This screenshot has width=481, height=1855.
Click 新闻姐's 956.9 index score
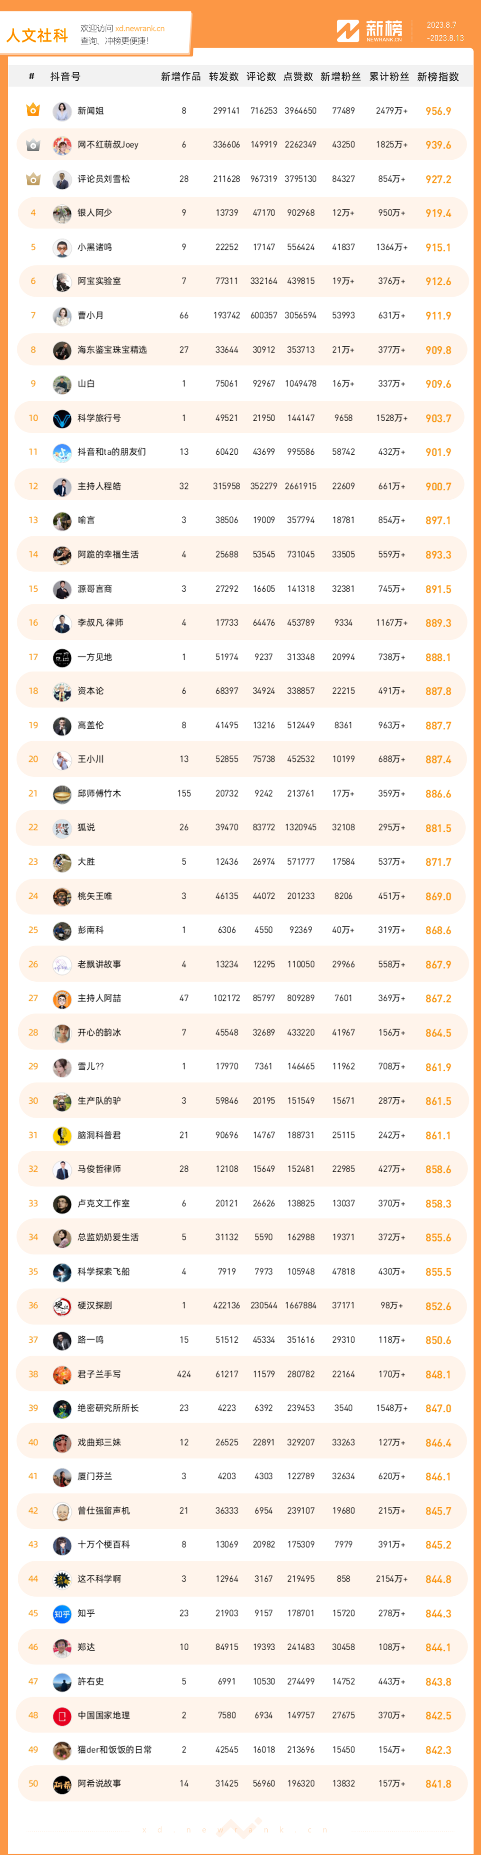pyautogui.click(x=438, y=111)
